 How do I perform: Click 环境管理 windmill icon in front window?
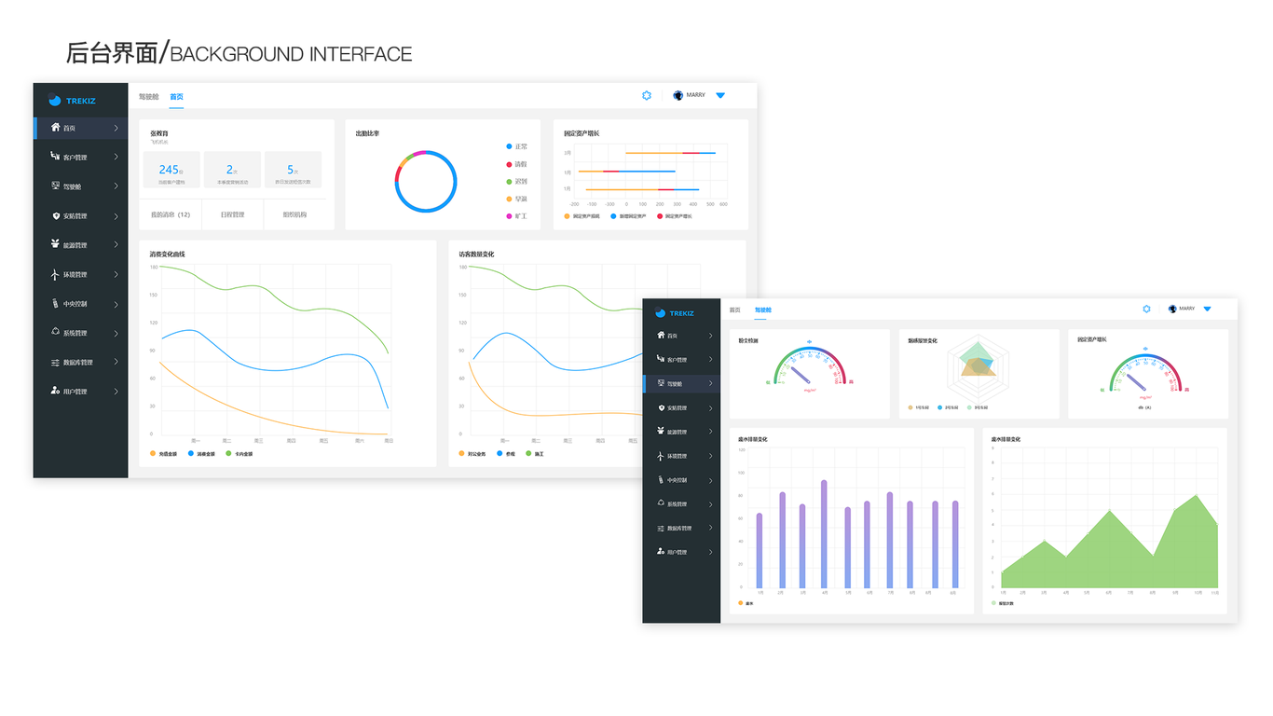(x=661, y=456)
